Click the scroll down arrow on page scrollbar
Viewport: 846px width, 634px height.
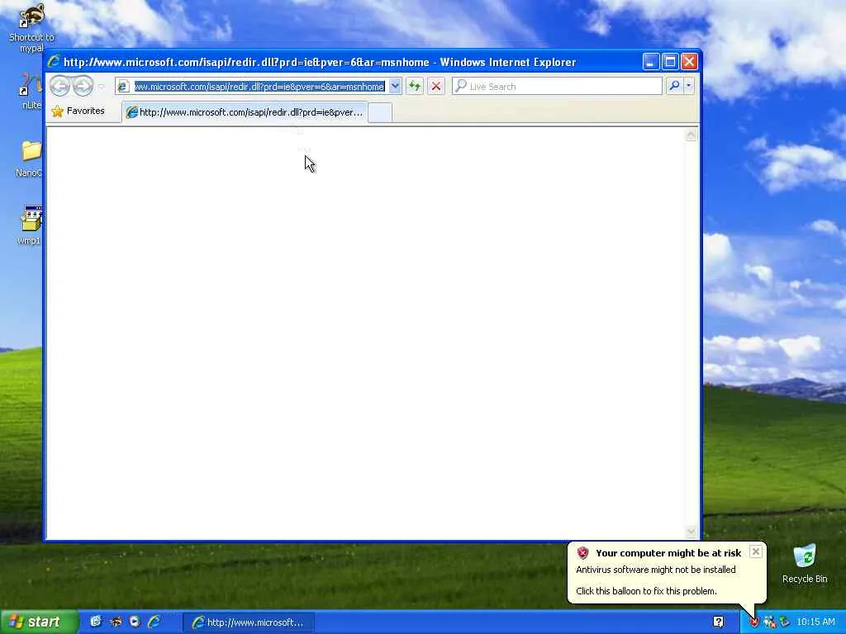[x=692, y=532]
